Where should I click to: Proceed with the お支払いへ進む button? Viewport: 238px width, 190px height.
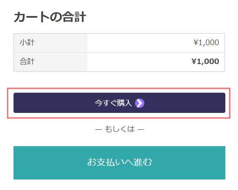point(119,163)
